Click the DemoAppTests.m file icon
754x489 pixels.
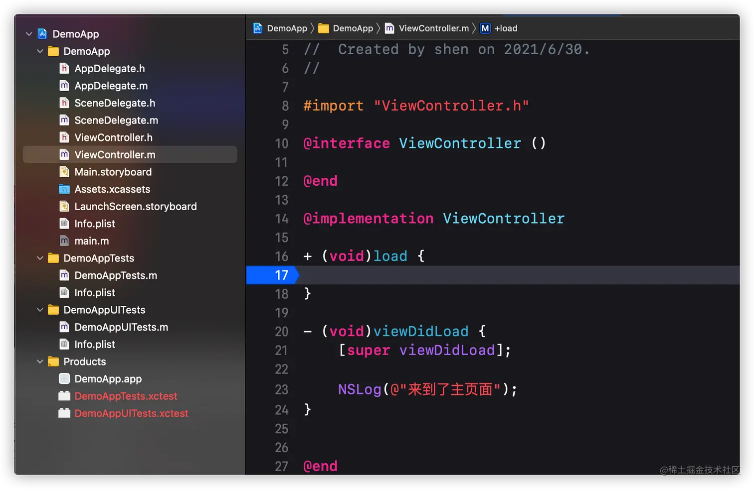(x=64, y=275)
